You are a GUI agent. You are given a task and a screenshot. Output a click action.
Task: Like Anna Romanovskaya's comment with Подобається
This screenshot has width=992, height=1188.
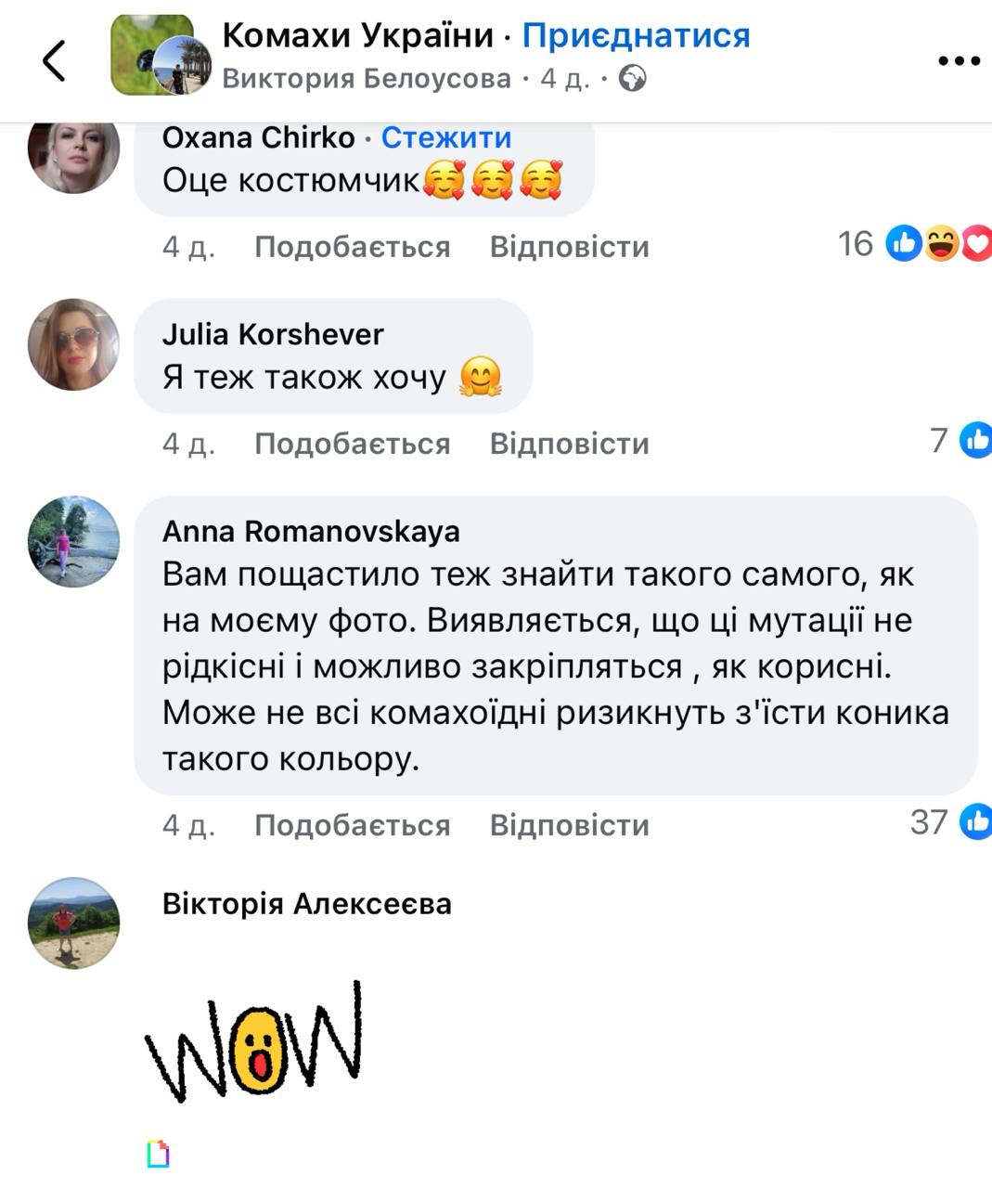click(353, 825)
